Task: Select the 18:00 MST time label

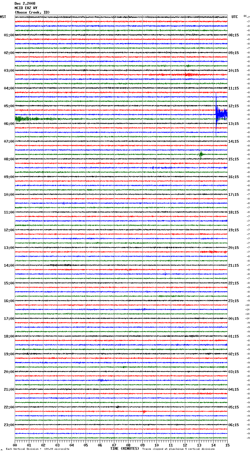Action: (x=9, y=336)
